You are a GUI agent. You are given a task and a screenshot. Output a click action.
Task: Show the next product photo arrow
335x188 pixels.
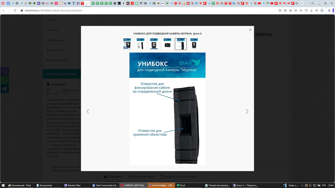click(247, 111)
